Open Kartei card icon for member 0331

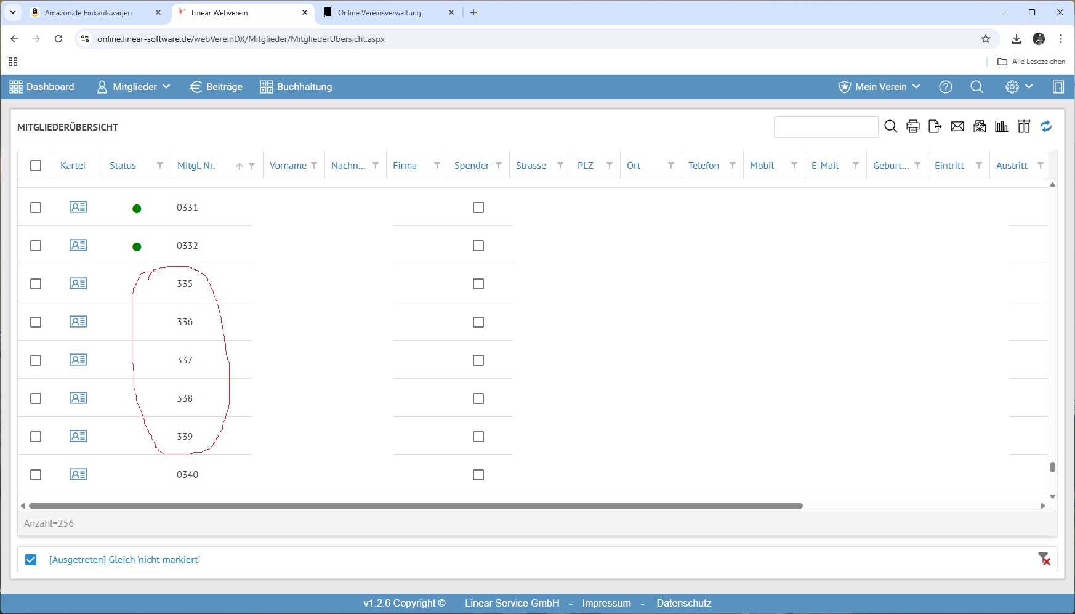point(78,208)
